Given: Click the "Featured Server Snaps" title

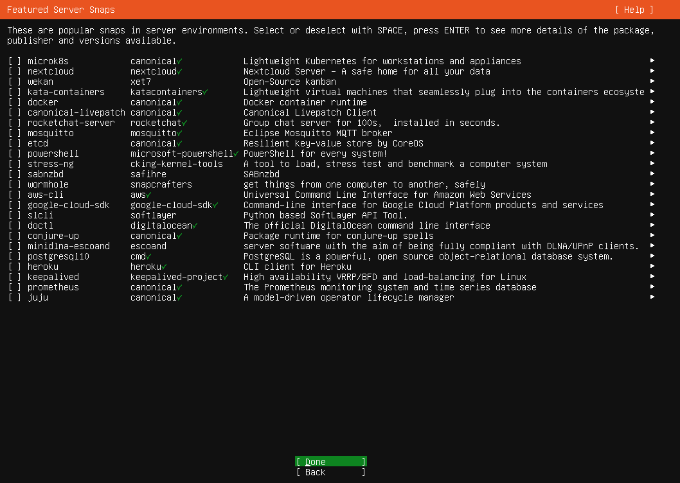Looking at the screenshot, I should pos(60,10).
